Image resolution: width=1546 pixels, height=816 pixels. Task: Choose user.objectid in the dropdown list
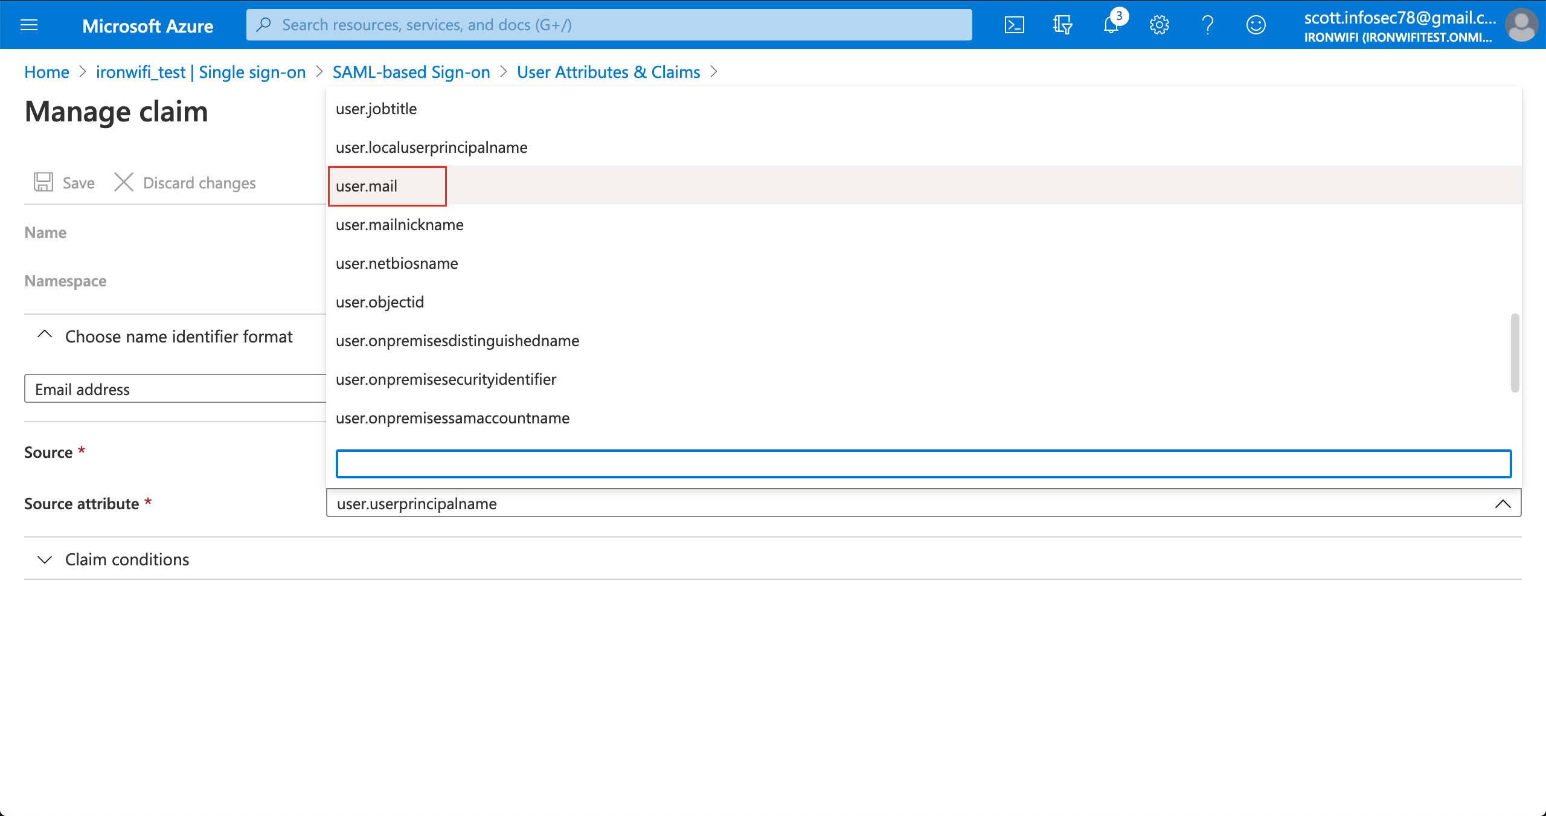(x=380, y=302)
